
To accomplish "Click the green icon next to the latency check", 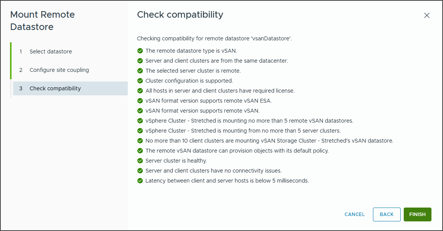I will tap(140, 180).
